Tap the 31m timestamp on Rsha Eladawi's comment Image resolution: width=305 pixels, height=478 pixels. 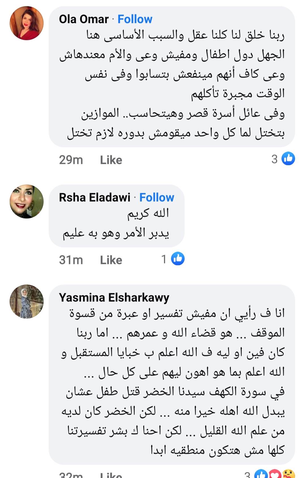(x=71, y=260)
